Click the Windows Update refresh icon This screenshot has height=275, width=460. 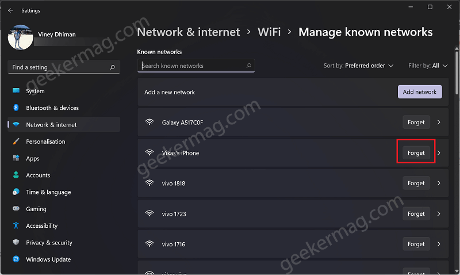pos(16,259)
